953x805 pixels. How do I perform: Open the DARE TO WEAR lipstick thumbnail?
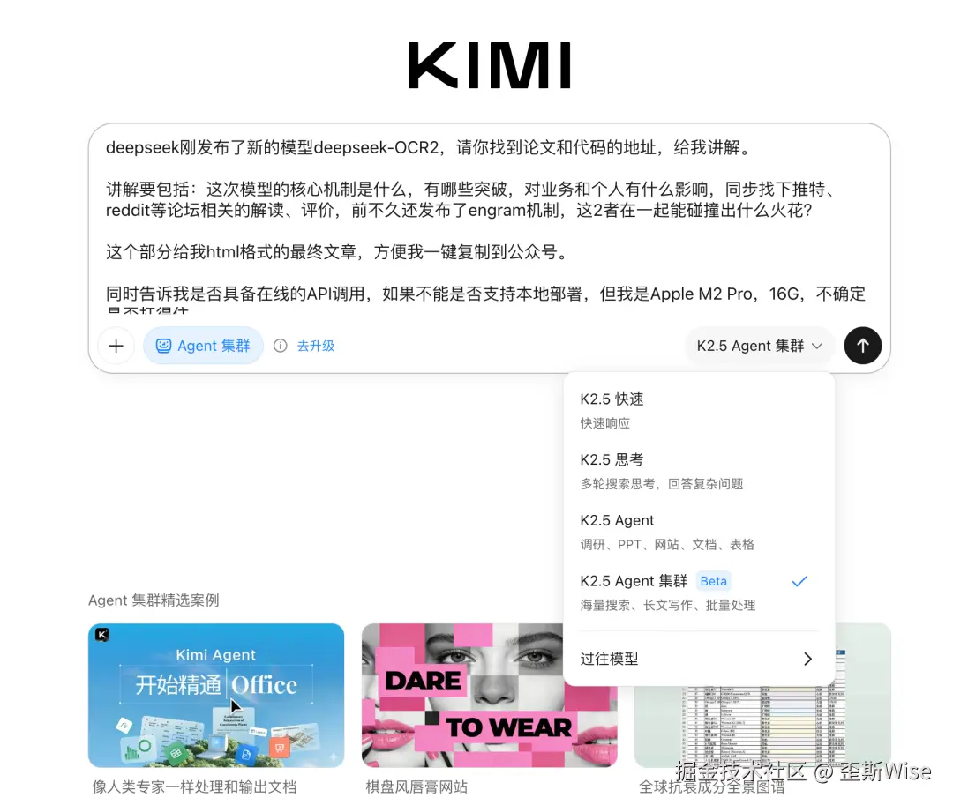[461, 695]
